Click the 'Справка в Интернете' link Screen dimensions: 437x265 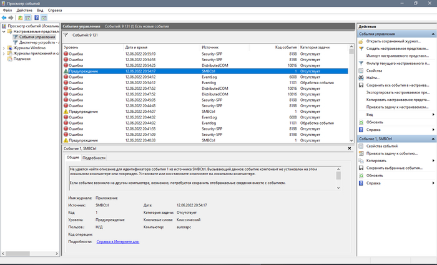(117, 241)
